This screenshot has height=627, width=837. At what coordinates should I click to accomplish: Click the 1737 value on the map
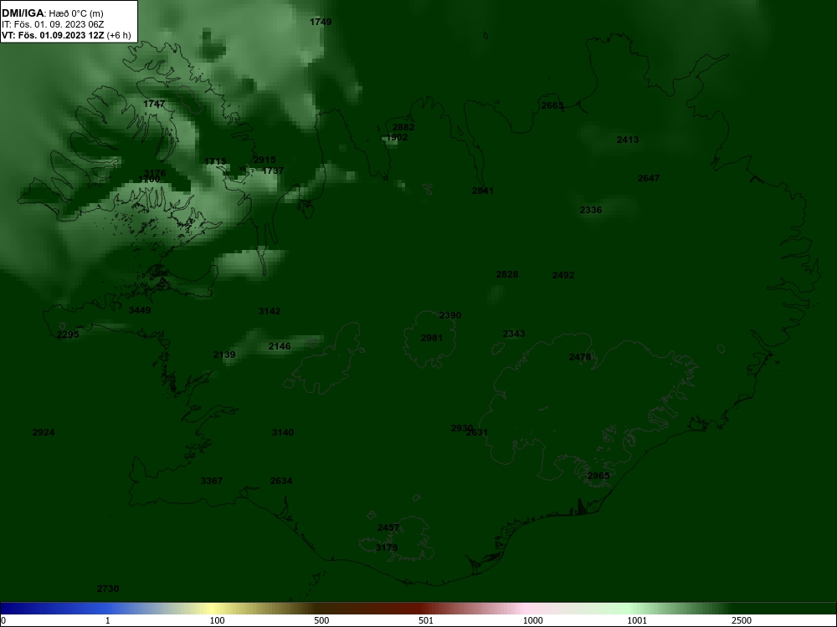(x=274, y=171)
